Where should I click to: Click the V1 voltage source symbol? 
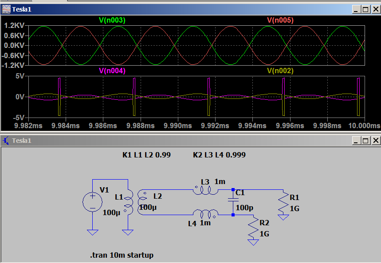[92, 202]
